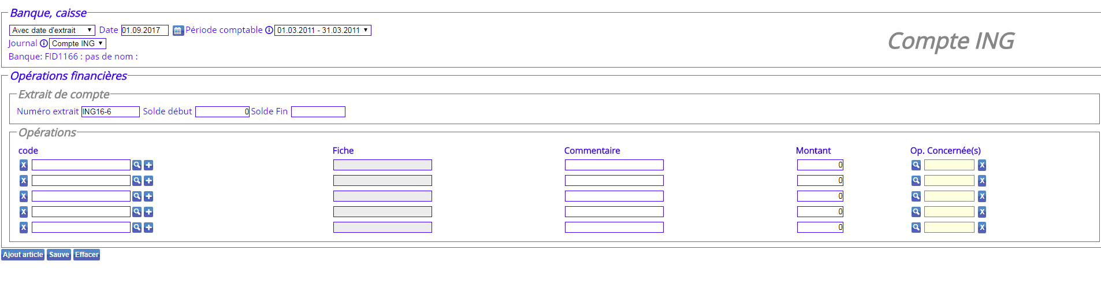Add a new fiche in first row

tap(148, 165)
